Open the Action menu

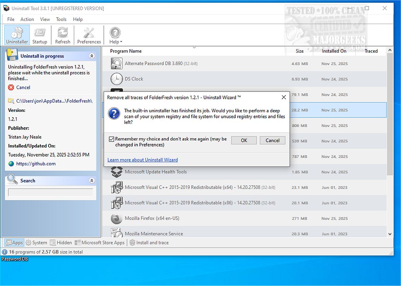tap(27, 19)
